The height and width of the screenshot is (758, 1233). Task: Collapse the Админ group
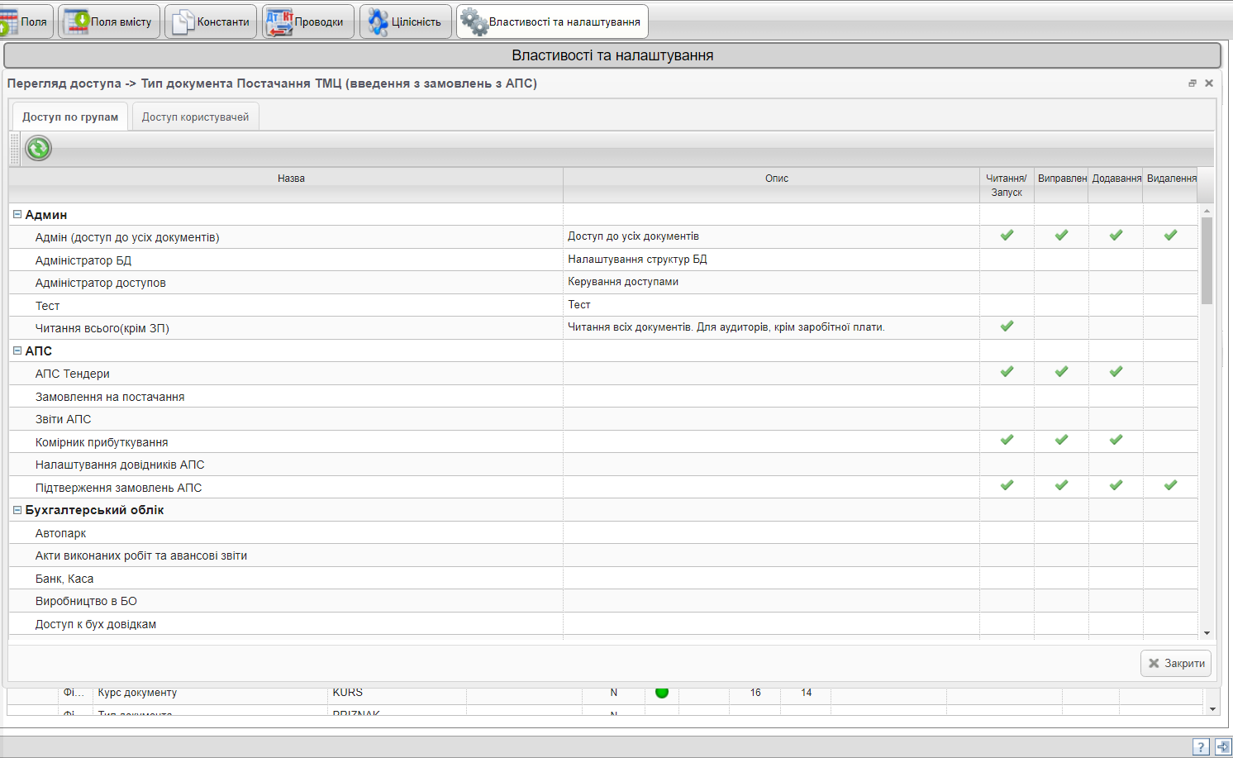17,214
